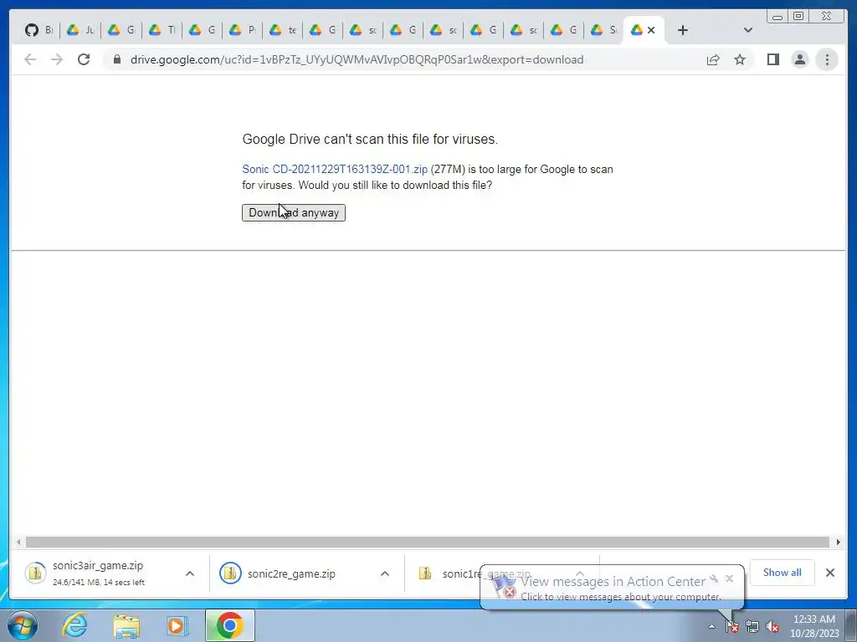This screenshot has width=857, height=642.
Task: Open balloon notification settings wrench
Action: click(714, 578)
